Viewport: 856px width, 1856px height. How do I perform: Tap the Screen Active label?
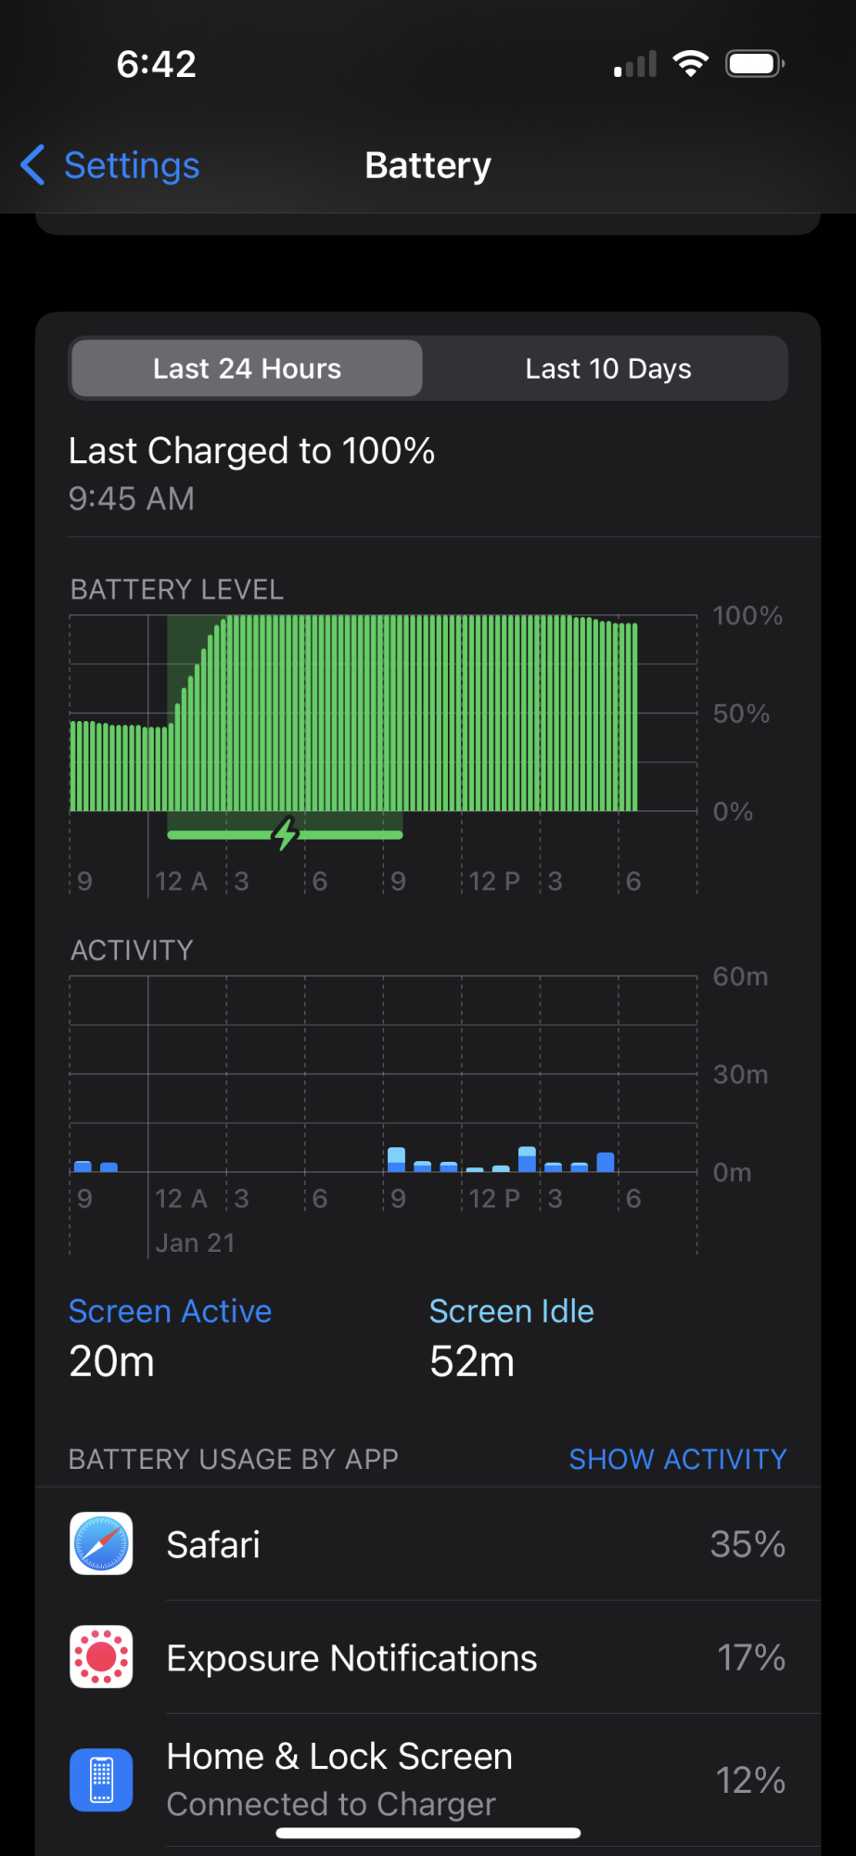(x=171, y=1311)
